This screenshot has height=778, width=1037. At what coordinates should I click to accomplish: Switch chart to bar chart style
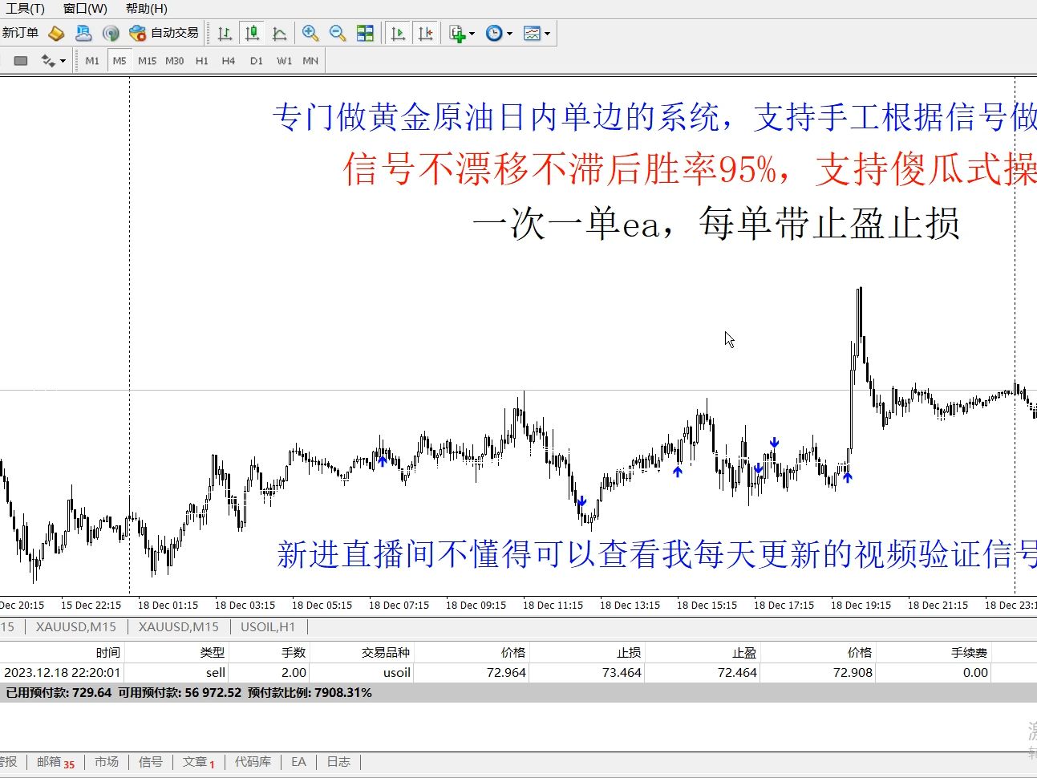pyautogui.click(x=225, y=33)
